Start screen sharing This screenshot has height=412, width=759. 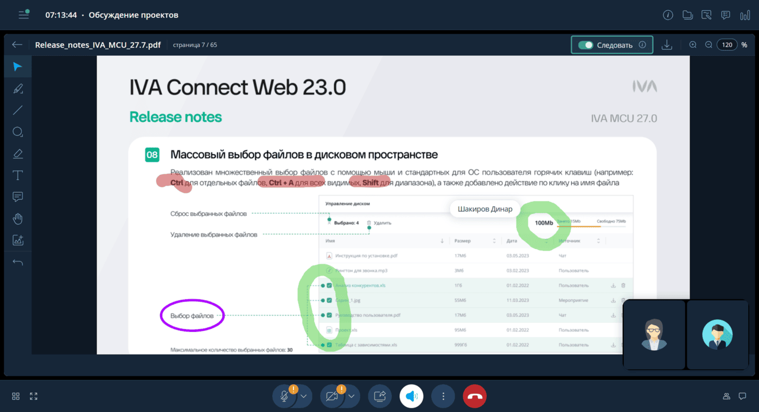(380, 396)
